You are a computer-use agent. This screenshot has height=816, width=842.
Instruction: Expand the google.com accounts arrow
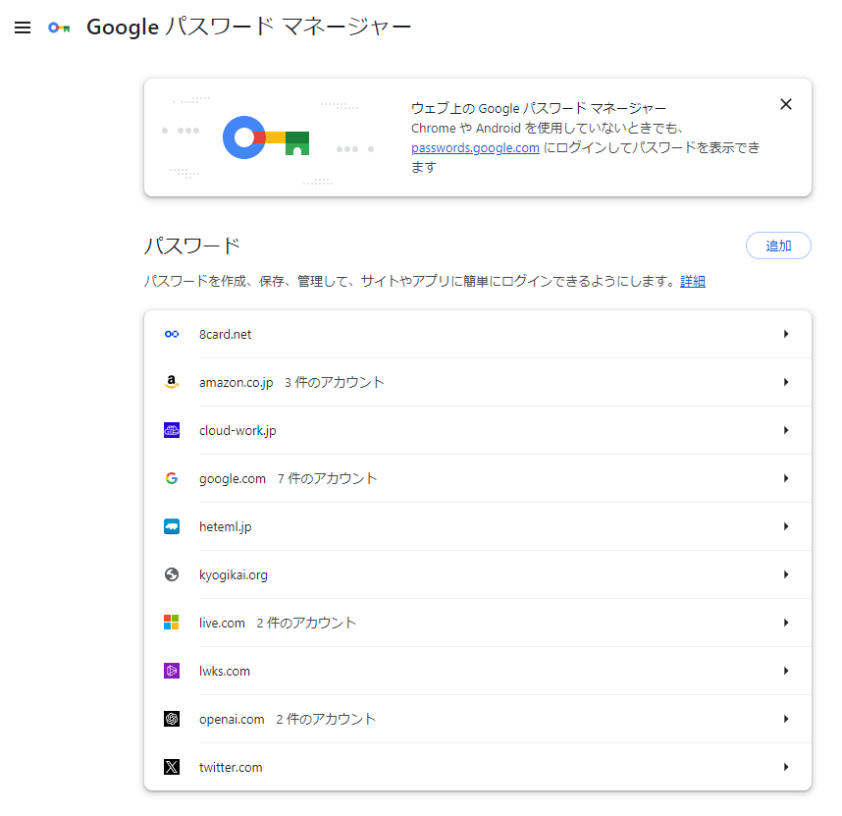(786, 478)
